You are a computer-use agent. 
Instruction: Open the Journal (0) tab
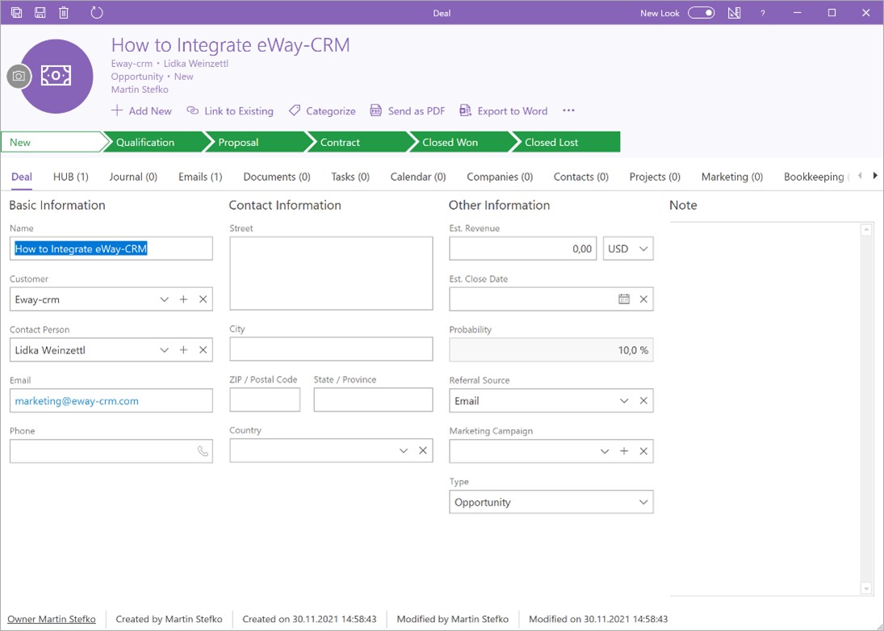coord(133,177)
